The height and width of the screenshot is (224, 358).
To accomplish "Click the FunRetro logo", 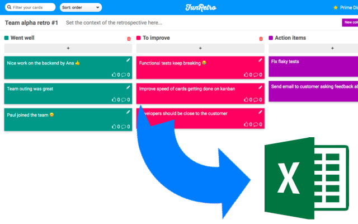I will (201, 7).
